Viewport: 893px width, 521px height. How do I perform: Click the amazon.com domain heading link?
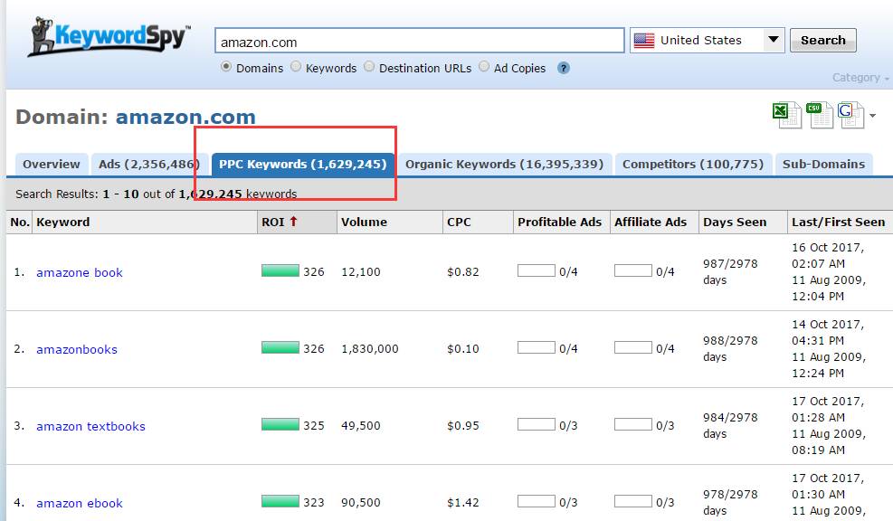point(185,117)
